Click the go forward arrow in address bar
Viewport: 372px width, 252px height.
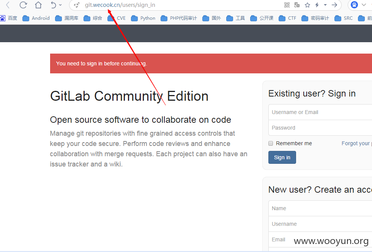[334, 5]
